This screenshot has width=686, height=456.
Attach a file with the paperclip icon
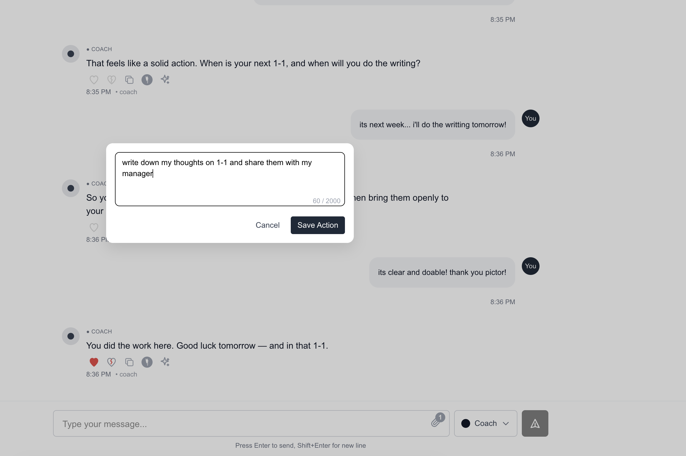click(x=435, y=423)
